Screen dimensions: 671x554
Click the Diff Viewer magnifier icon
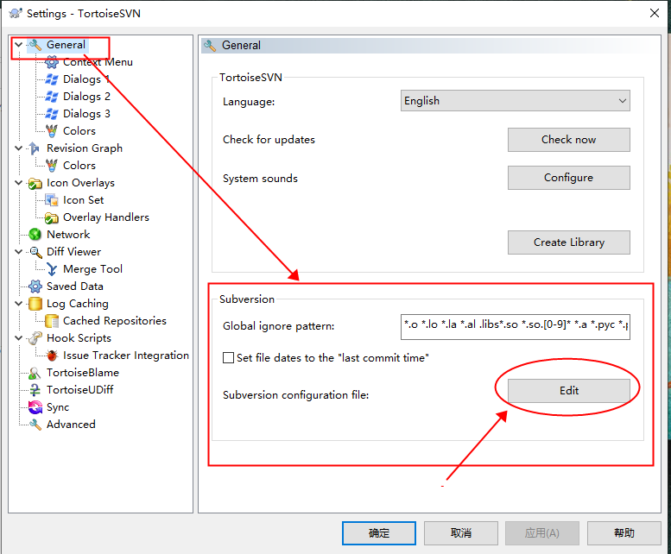pyautogui.click(x=35, y=252)
